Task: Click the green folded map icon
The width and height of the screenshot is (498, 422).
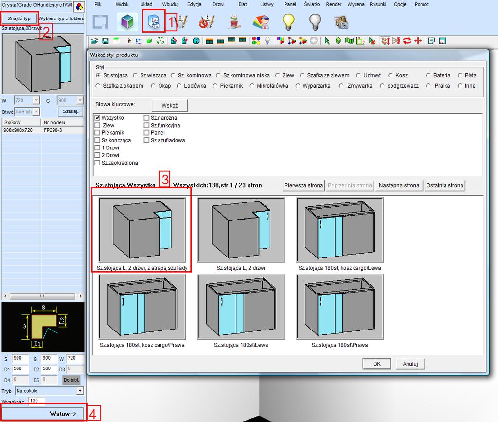Action: 349,41
